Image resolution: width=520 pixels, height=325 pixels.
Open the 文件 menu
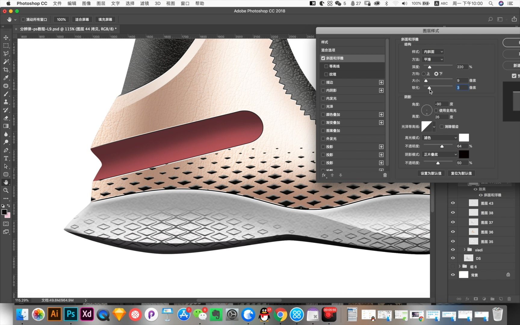(57, 3)
